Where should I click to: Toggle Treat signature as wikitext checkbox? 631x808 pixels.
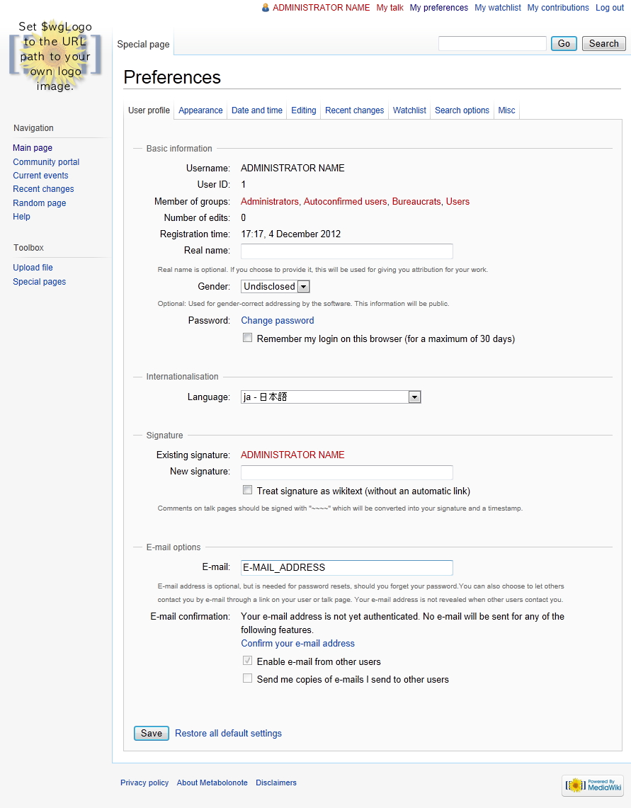(247, 490)
